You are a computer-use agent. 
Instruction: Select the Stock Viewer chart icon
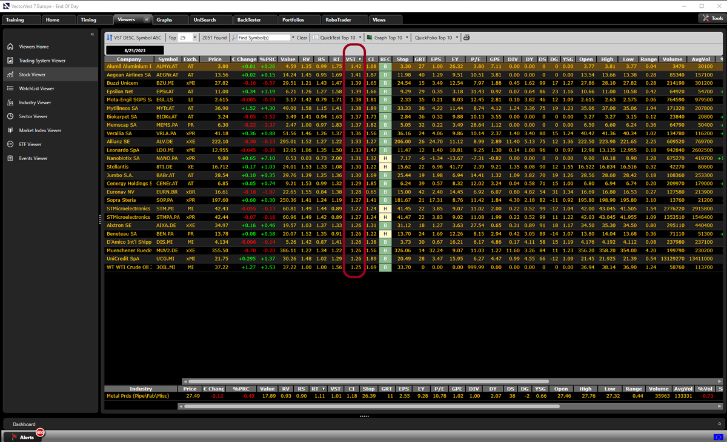coord(10,75)
